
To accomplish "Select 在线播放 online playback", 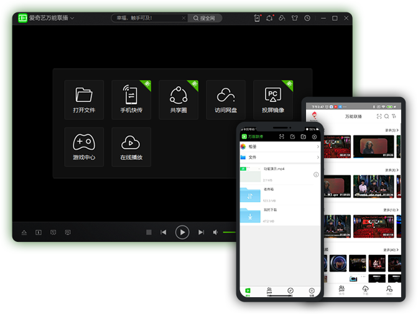I will (x=131, y=147).
